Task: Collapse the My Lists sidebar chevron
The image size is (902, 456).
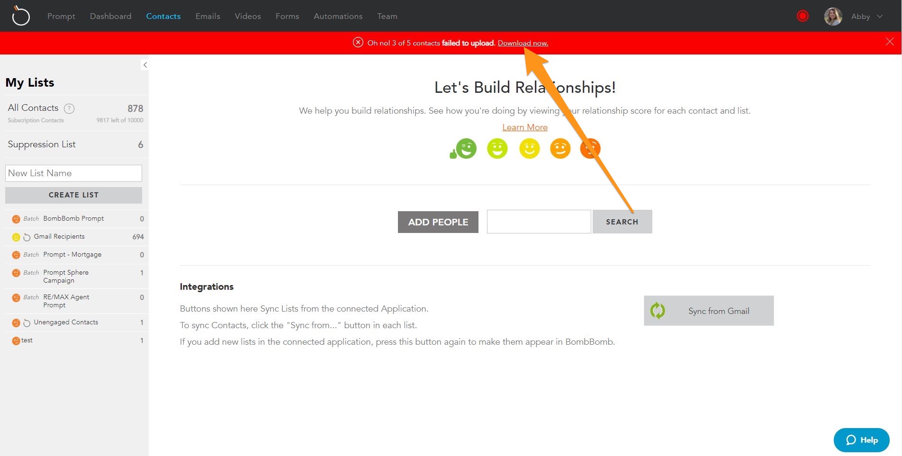Action: point(145,65)
